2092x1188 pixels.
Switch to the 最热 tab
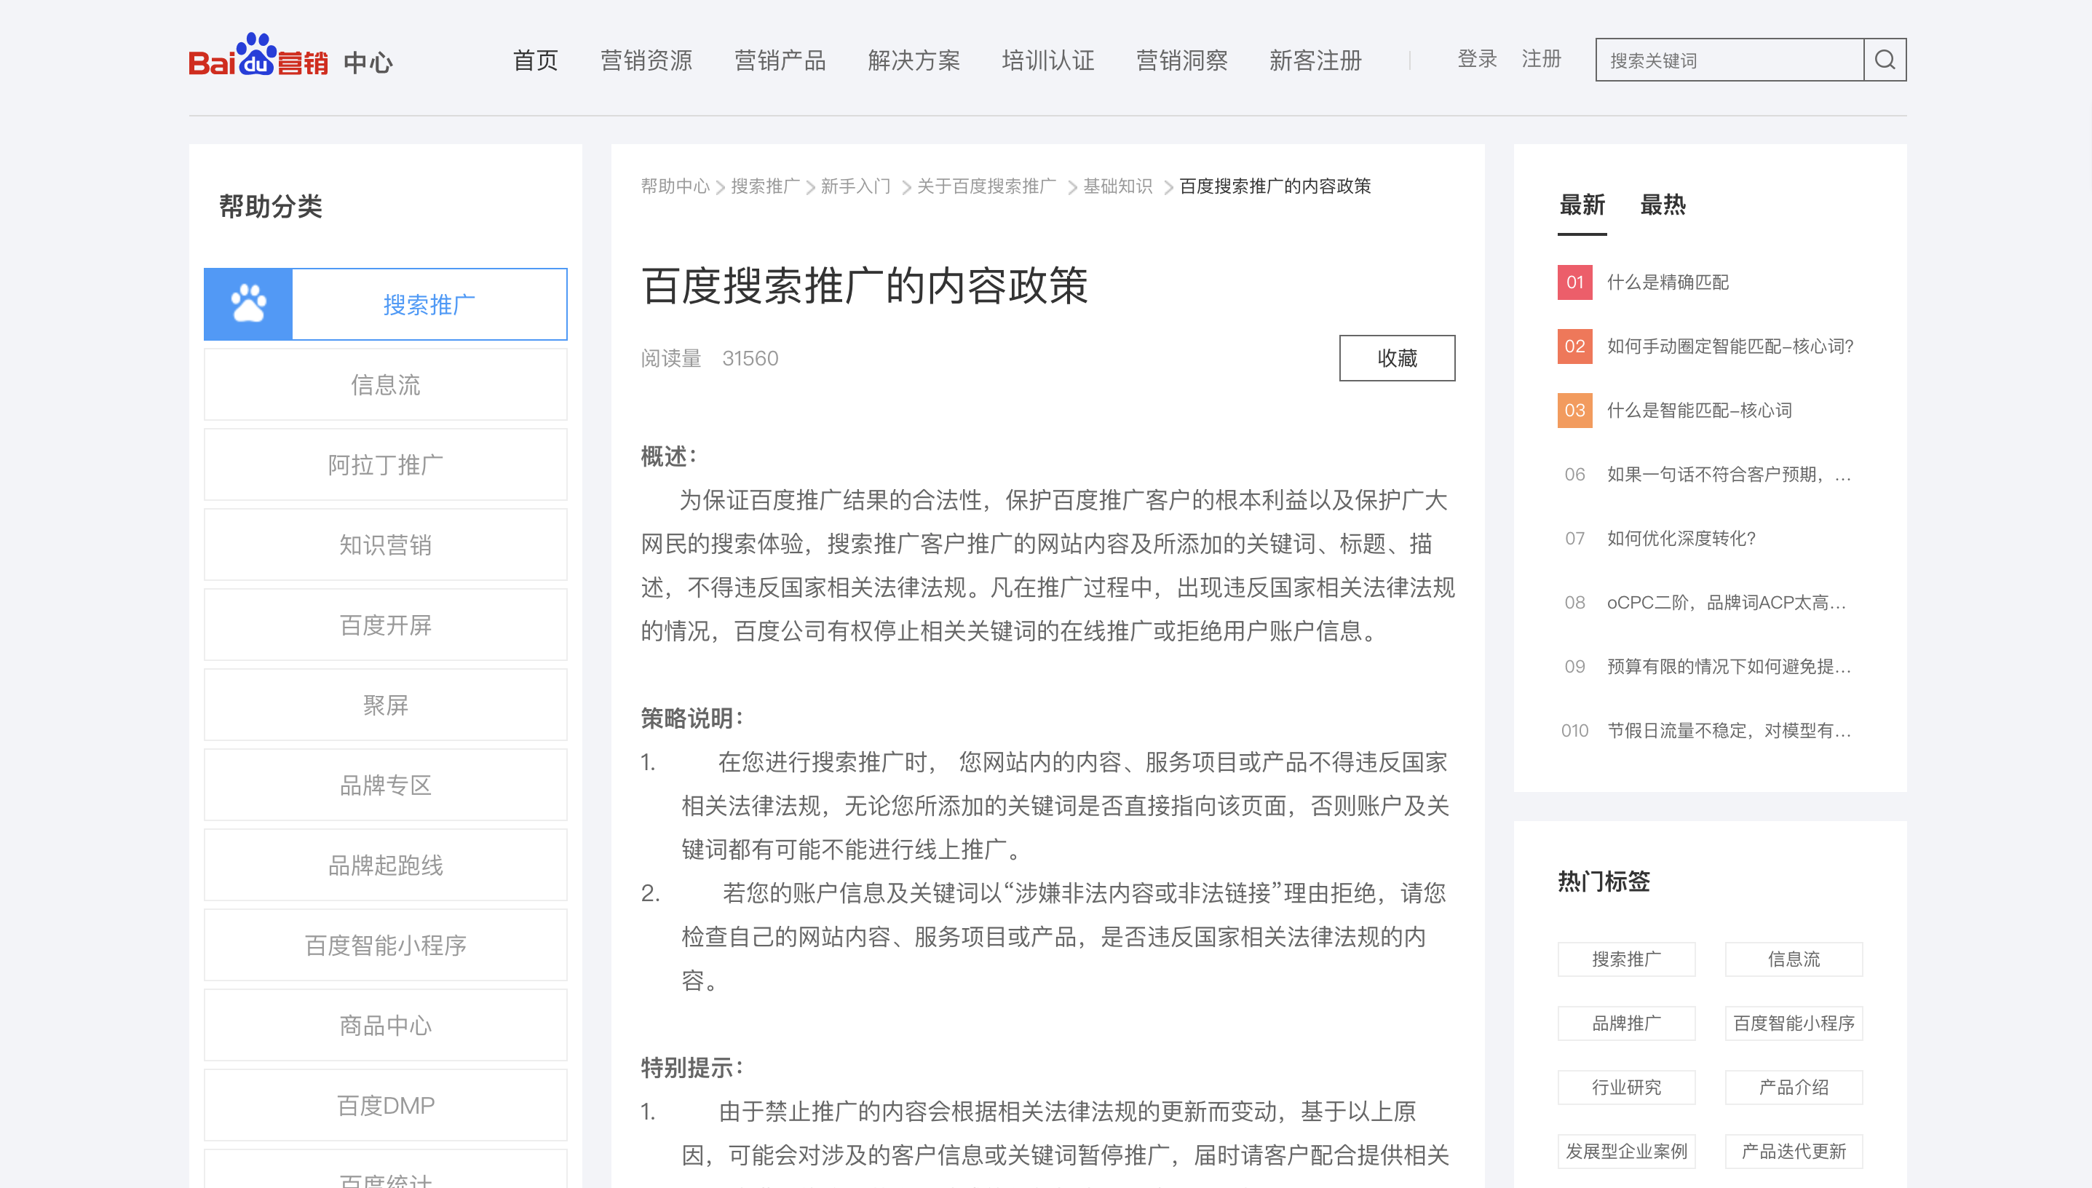tap(1661, 207)
